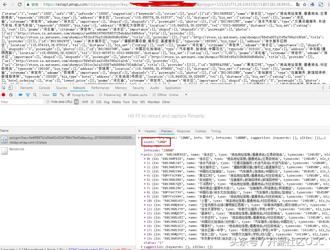Open the Cookies tab
330x250 pixels.
point(201,131)
